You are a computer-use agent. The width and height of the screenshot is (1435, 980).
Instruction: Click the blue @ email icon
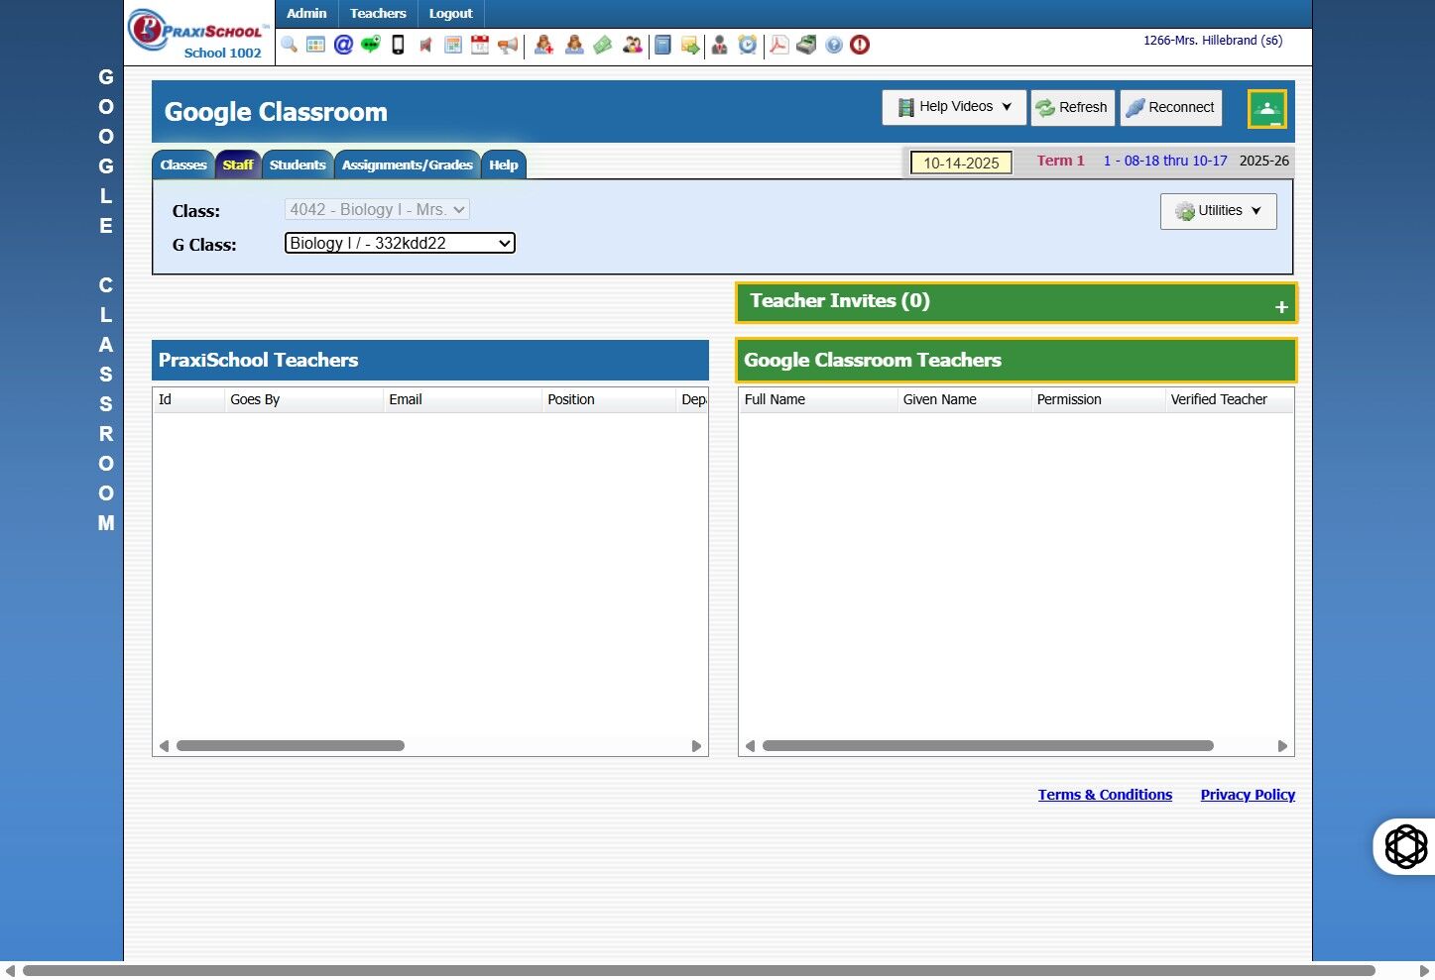point(343,45)
